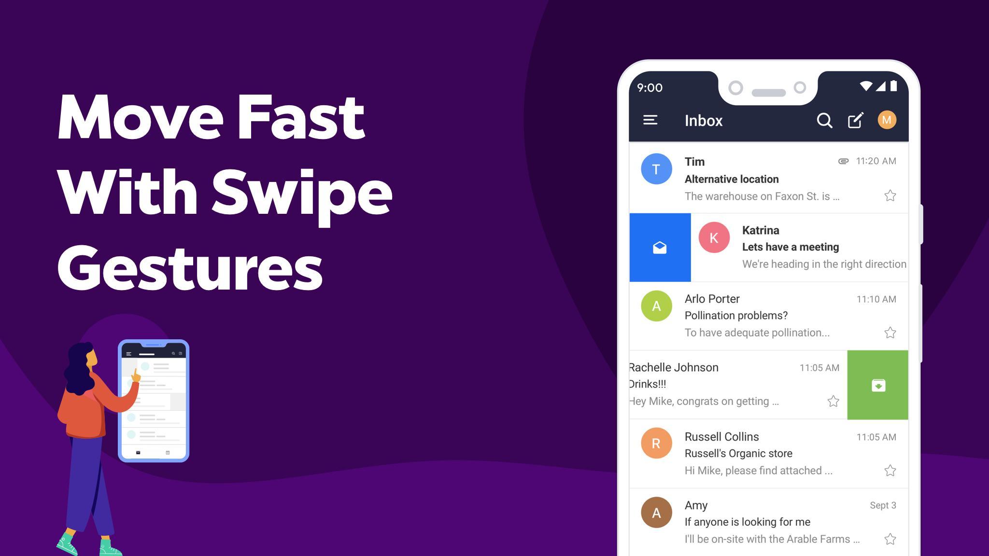Expand Katrina's swiped email options
The image size is (989, 556).
coord(660,247)
